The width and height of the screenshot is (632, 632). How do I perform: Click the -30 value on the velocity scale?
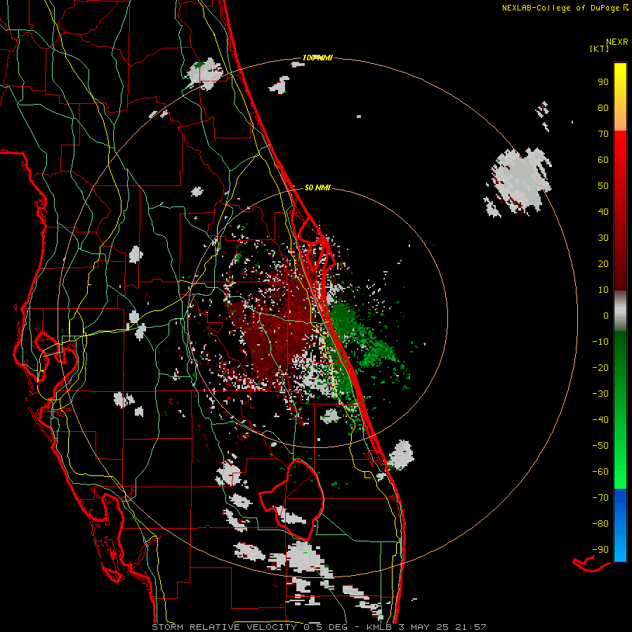click(600, 394)
